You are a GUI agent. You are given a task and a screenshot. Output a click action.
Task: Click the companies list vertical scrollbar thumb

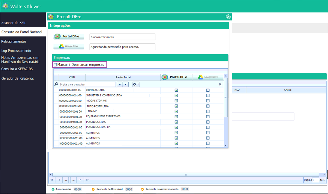point(225,98)
